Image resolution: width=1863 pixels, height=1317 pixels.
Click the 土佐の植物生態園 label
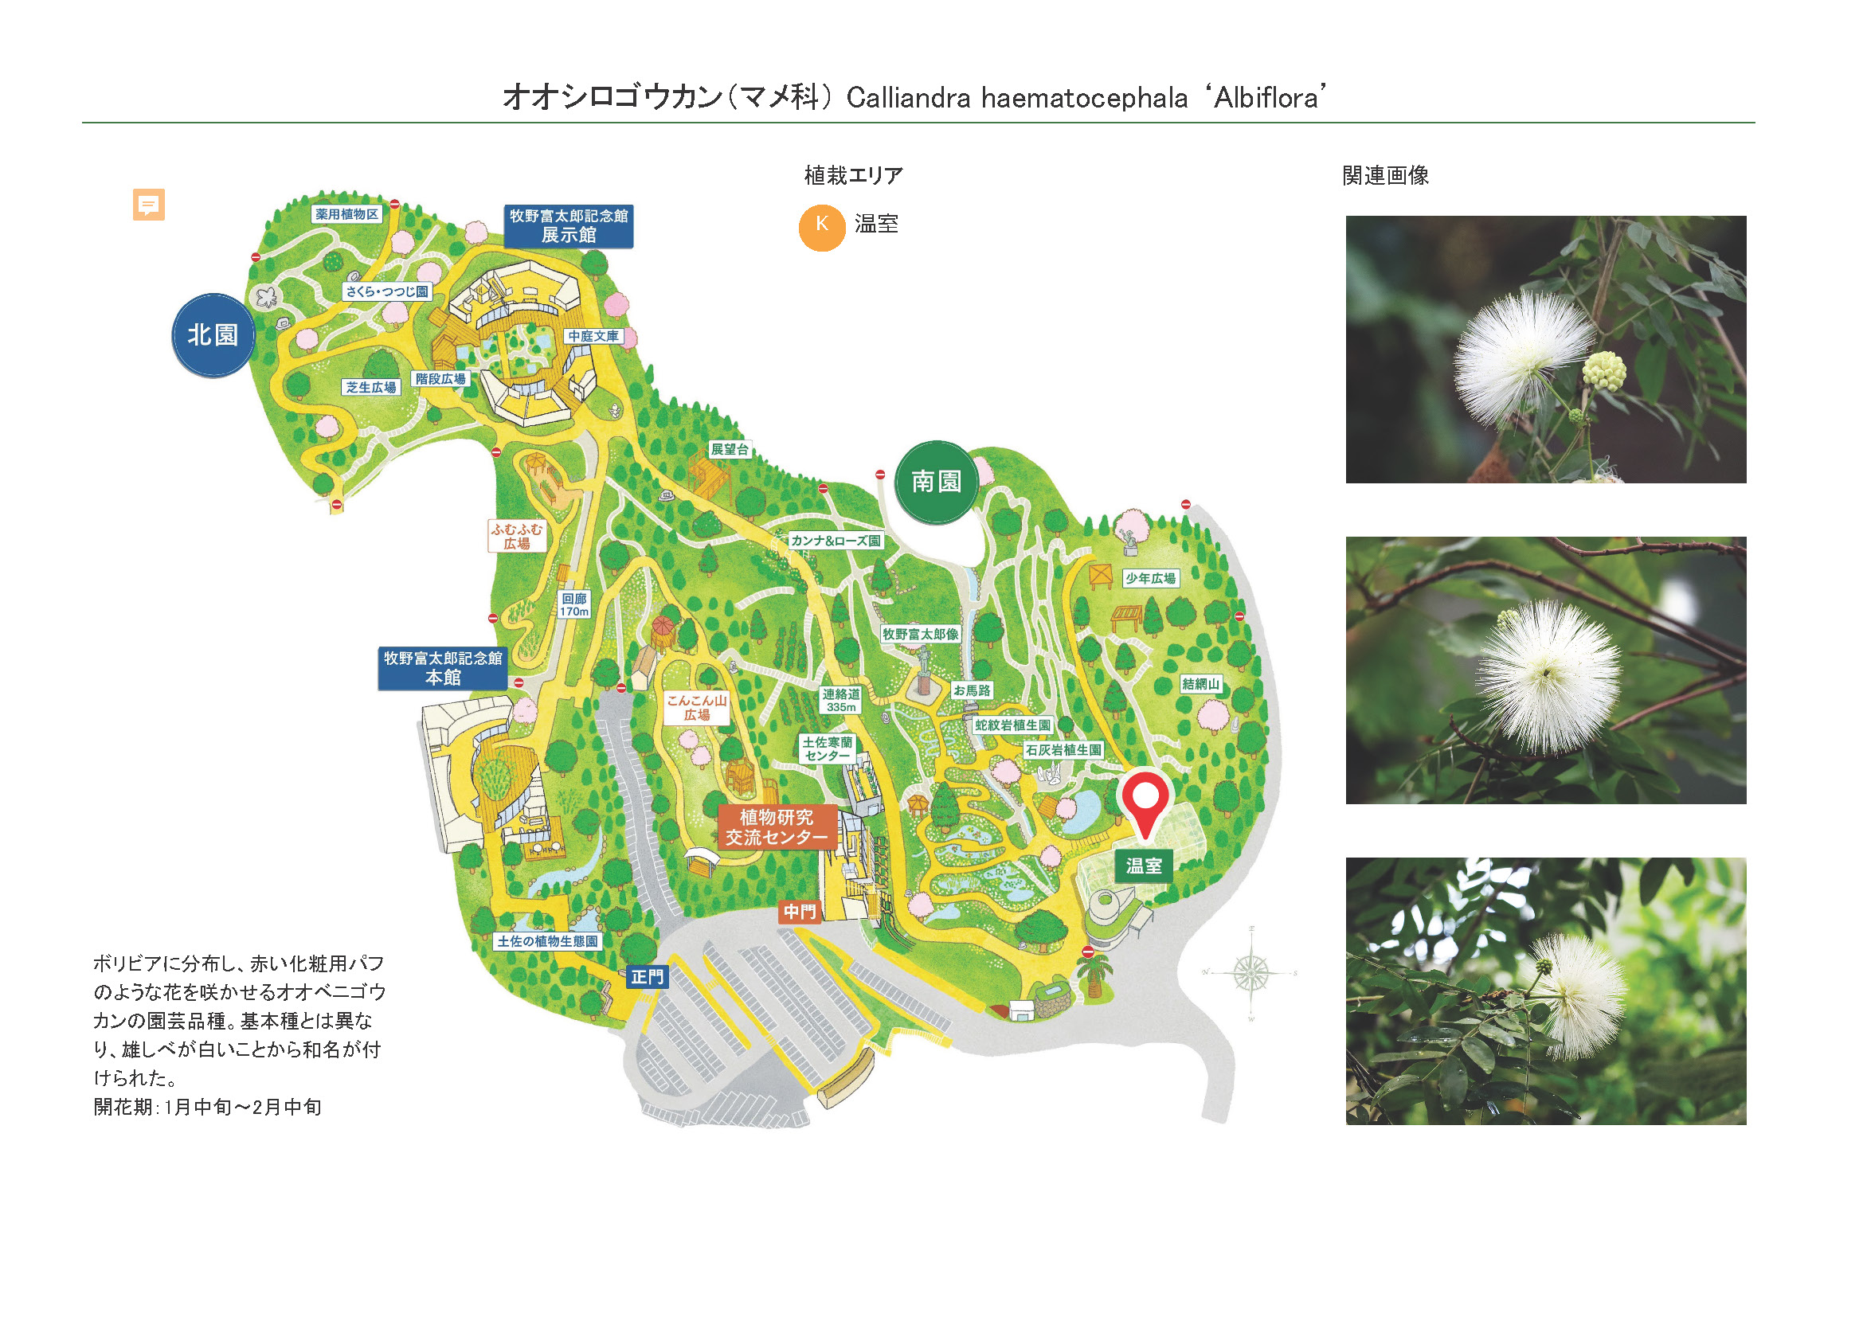click(x=548, y=940)
